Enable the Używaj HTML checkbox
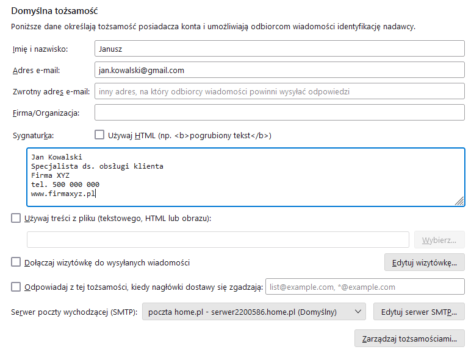The height and width of the screenshot is (358, 474). pyautogui.click(x=99, y=135)
